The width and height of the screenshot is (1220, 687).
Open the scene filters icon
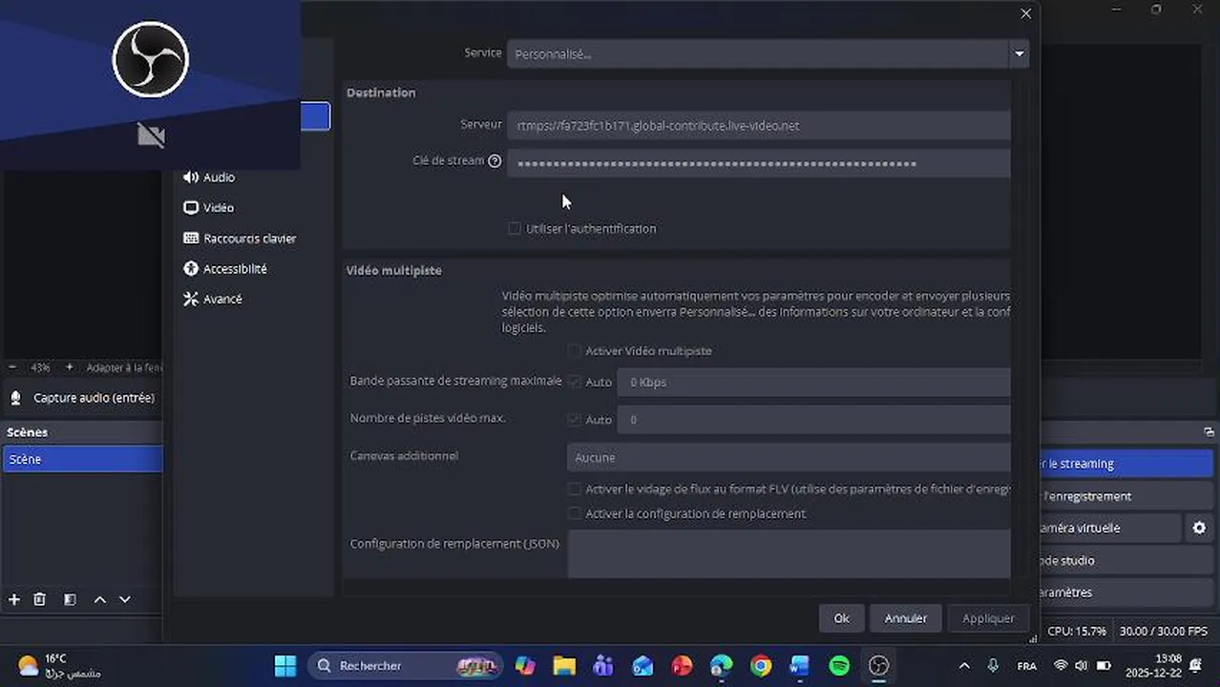click(x=70, y=599)
